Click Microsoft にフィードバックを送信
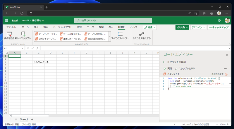Image resolution: width=234 pixels, height=129 pixels. 196,124
